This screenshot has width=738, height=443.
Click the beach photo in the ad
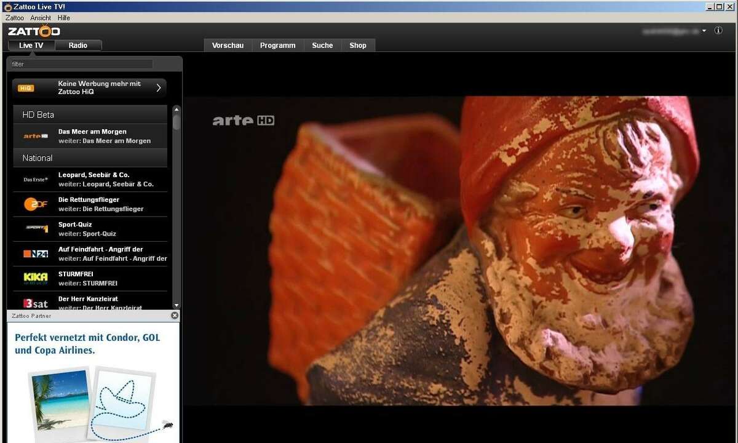pos(60,399)
